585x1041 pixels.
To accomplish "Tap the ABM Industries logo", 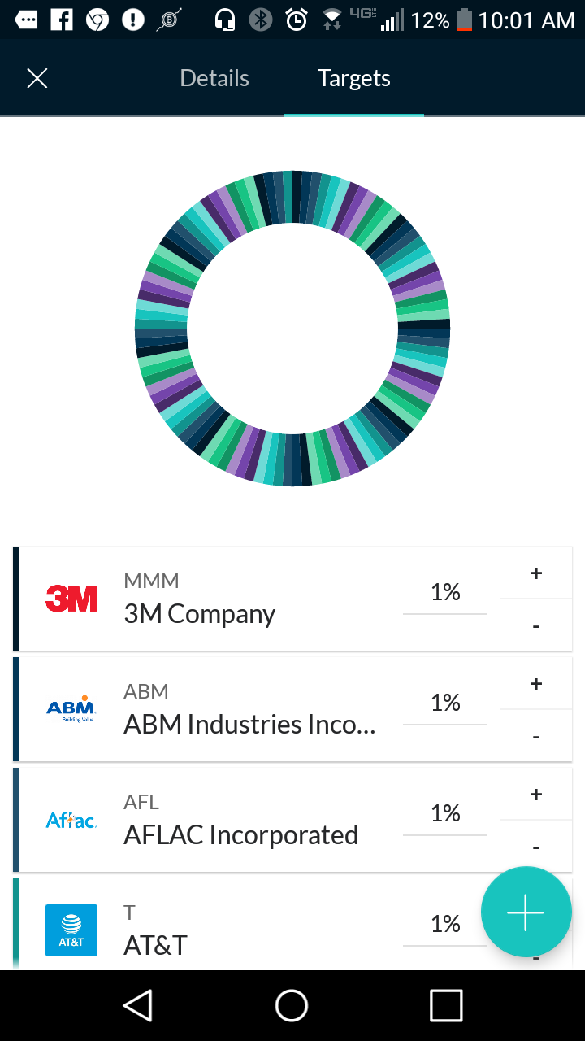I will coord(71,709).
